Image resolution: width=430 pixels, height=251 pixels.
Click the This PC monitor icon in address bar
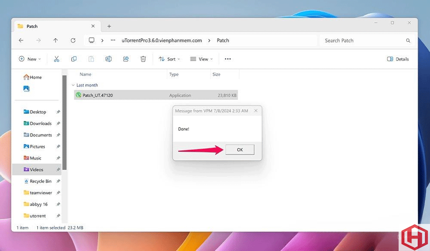91,41
